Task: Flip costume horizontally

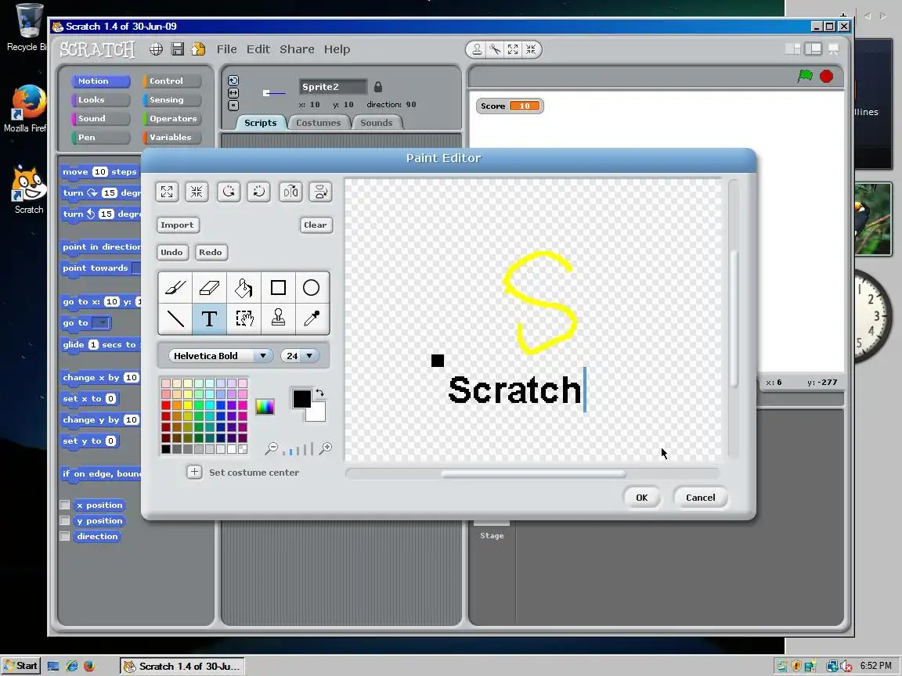Action: tap(290, 192)
